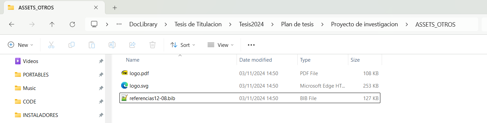
Task: Expand the Sort options dropdown
Action: [x=183, y=45]
